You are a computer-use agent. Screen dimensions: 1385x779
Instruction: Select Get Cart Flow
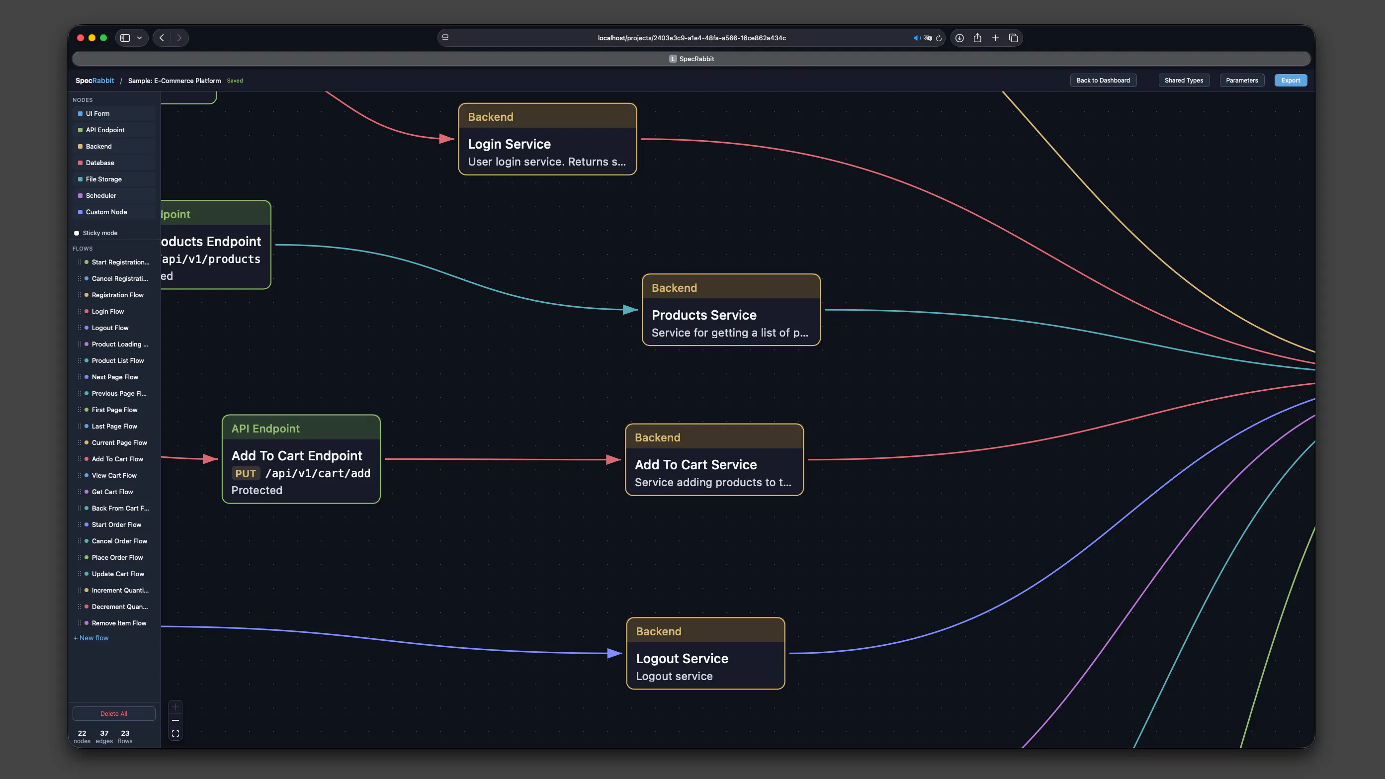114,491
